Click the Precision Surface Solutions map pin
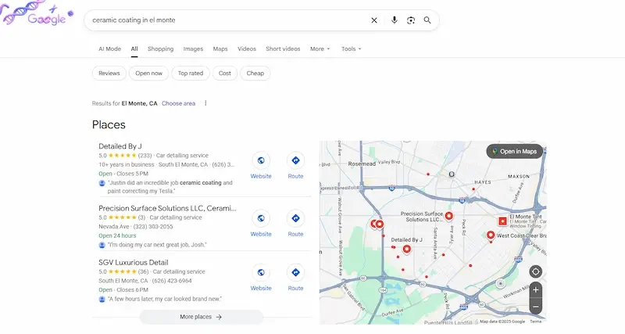 pos(448,216)
